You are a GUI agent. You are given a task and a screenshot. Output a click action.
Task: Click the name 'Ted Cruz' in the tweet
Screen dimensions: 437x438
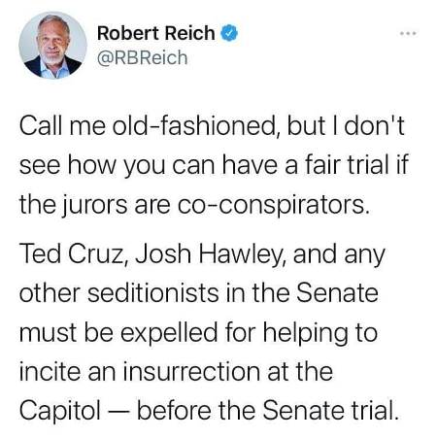click(x=72, y=253)
